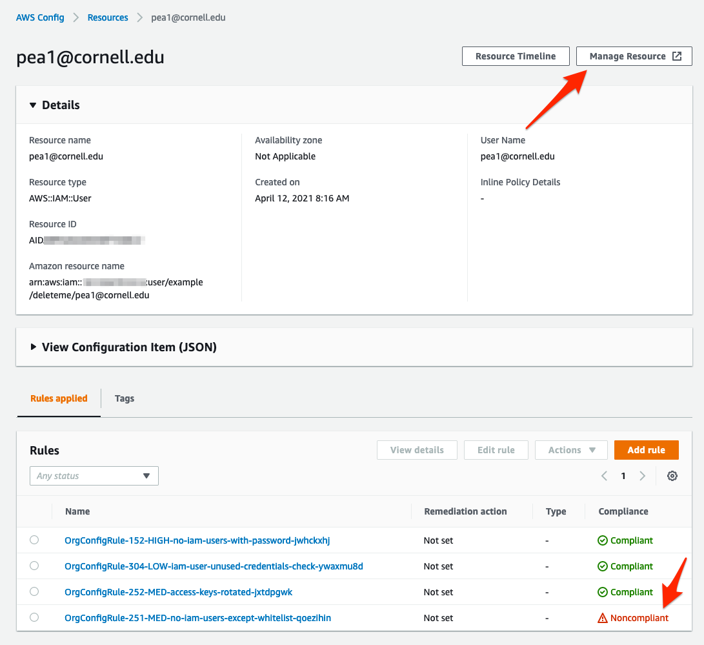Click the Noncompliant status text

tap(639, 618)
